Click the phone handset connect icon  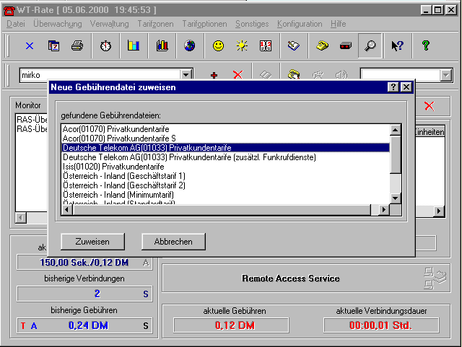(x=294, y=74)
